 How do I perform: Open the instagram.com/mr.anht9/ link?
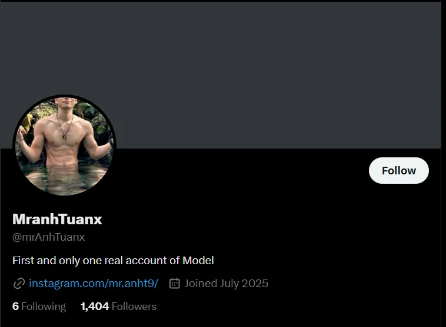(94, 284)
